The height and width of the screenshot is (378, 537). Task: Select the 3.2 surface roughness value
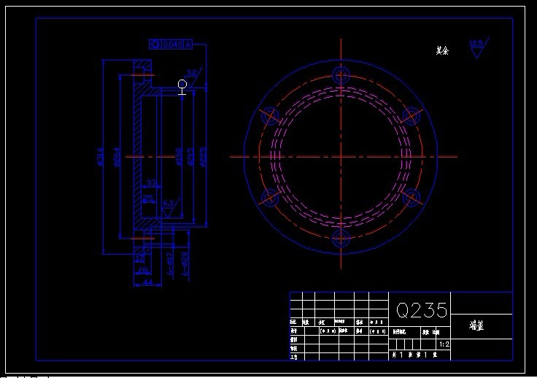click(x=191, y=72)
